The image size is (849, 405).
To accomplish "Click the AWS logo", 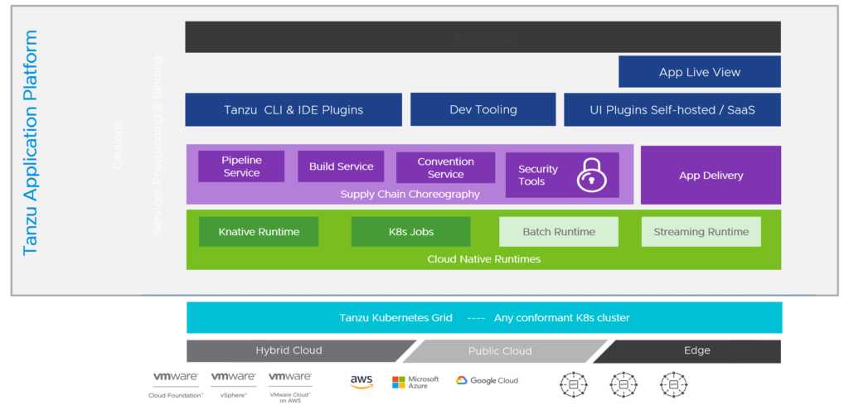I will pyautogui.click(x=361, y=382).
